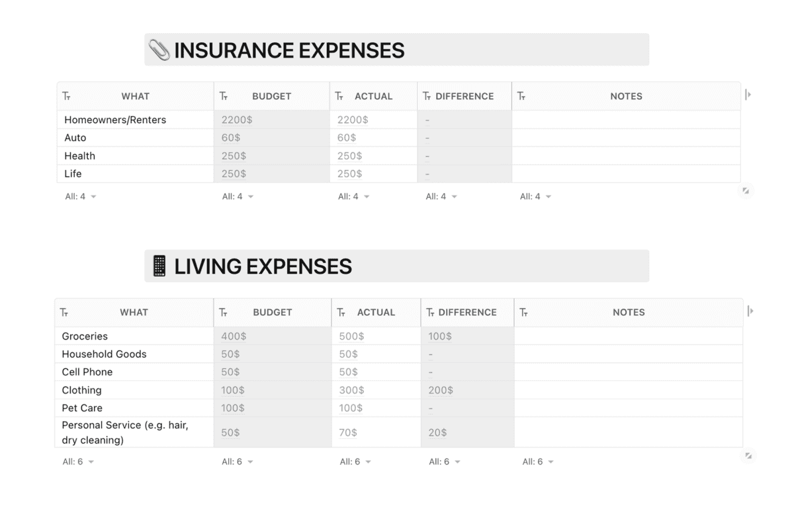Click text-type icon in Insurance BUDGET header
794x513 pixels.
(x=224, y=96)
